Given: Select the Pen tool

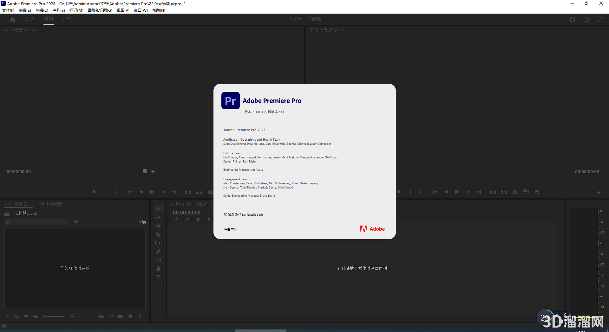Looking at the screenshot, I should pos(158,252).
